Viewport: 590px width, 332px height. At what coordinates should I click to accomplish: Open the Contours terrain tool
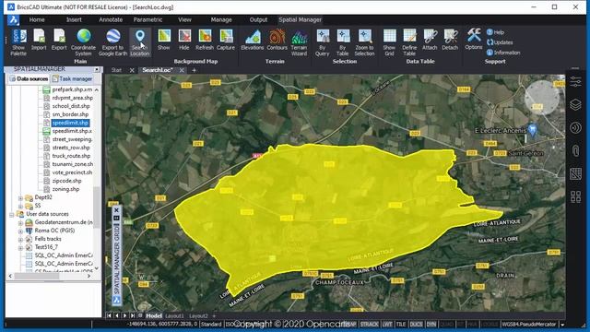277,37
